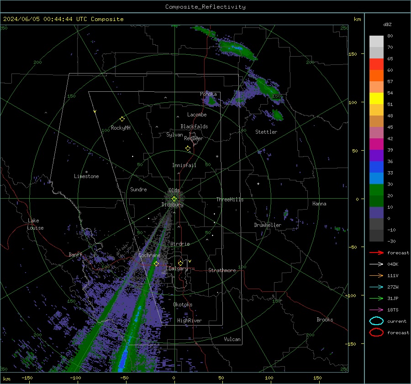Click the Banff label
This screenshot has height=384, width=411.
click(75, 254)
